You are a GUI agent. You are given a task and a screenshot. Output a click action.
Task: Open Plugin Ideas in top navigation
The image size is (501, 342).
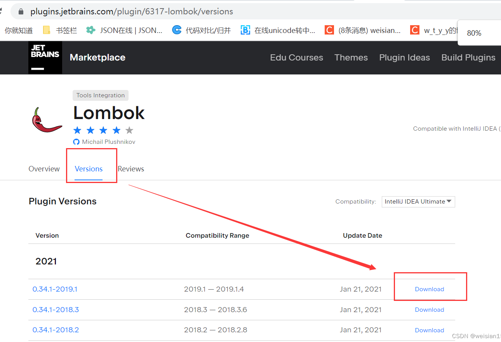pyautogui.click(x=405, y=57)
